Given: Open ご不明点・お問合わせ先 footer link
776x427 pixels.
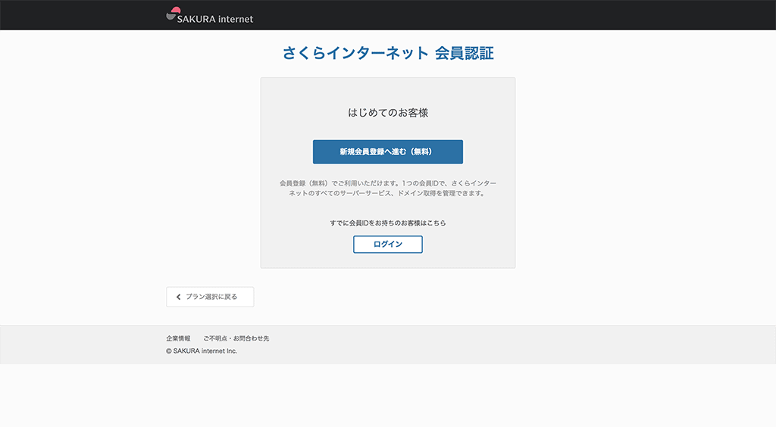Looking at the screenshot, I should [236, 338].
